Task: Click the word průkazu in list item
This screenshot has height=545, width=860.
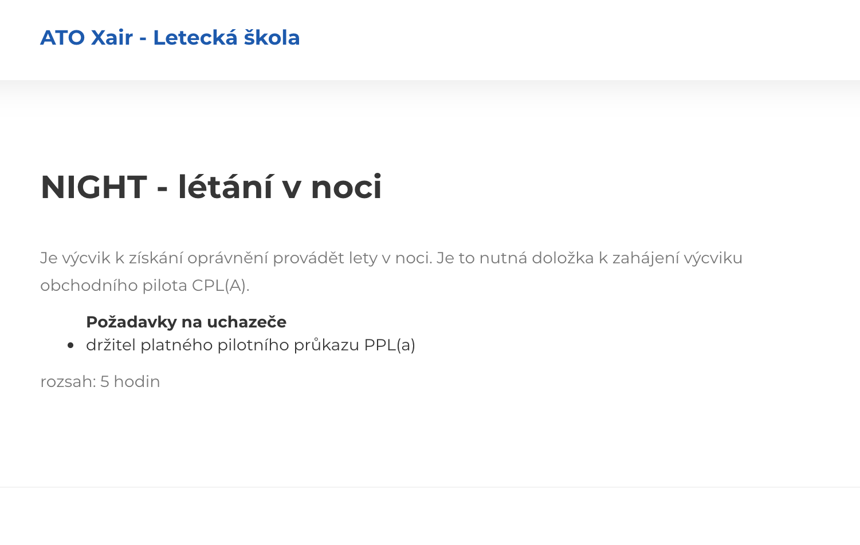Action: point(327,345)
